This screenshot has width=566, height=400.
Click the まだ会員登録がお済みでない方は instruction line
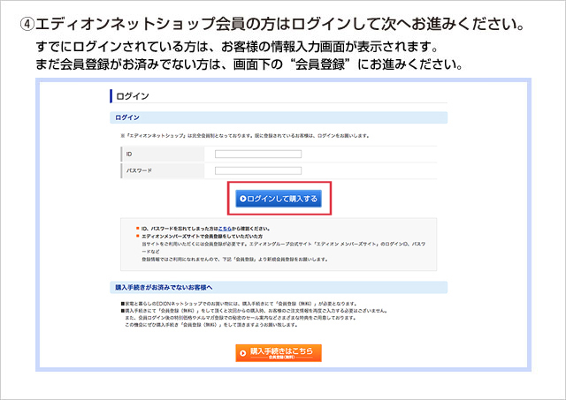tap(249, 64)
